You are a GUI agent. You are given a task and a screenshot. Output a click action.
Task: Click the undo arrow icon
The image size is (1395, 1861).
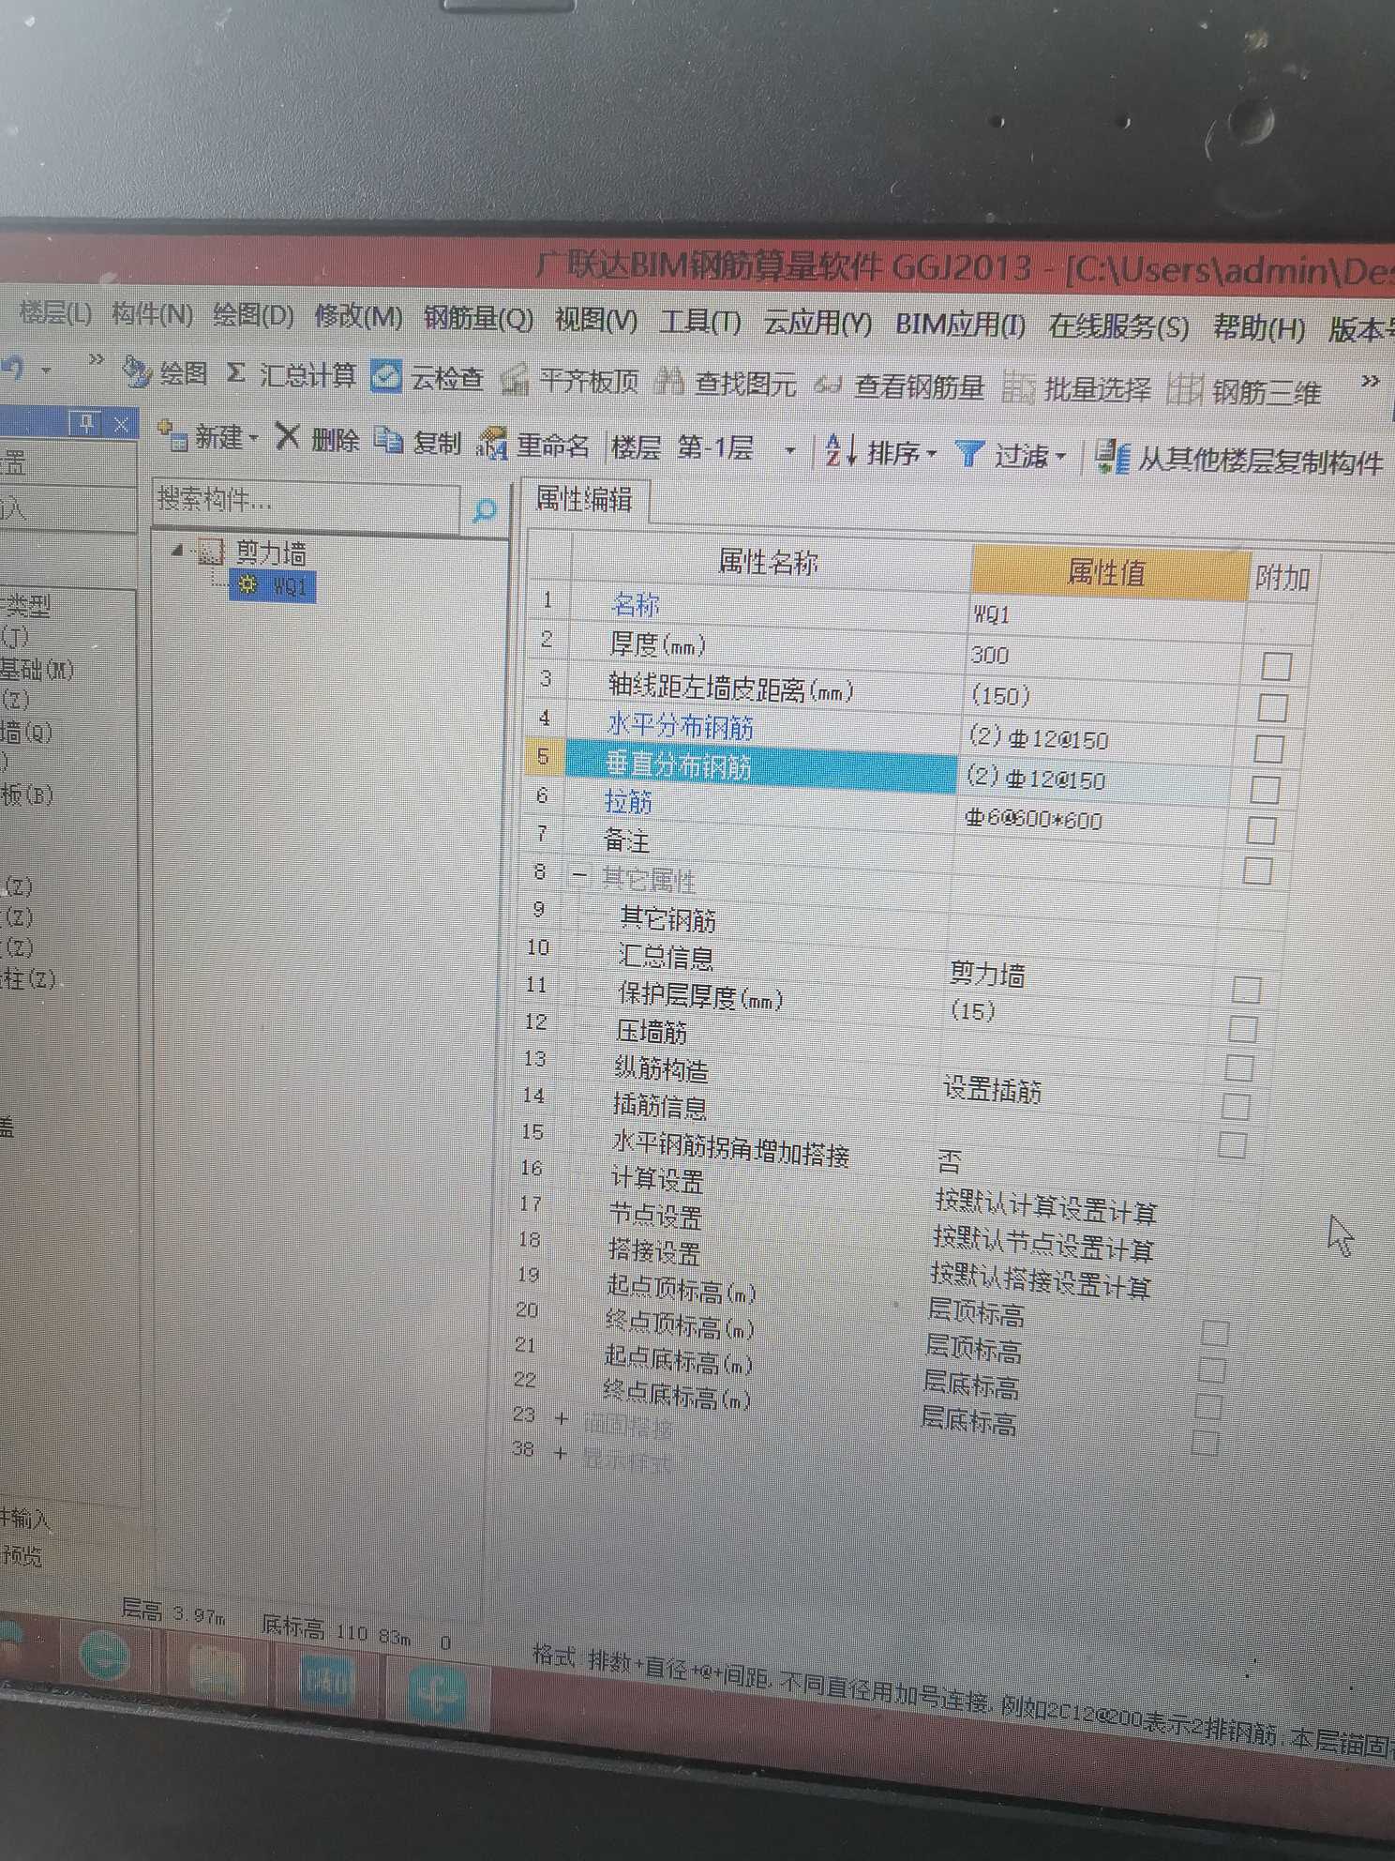click(x=13, y=367)
